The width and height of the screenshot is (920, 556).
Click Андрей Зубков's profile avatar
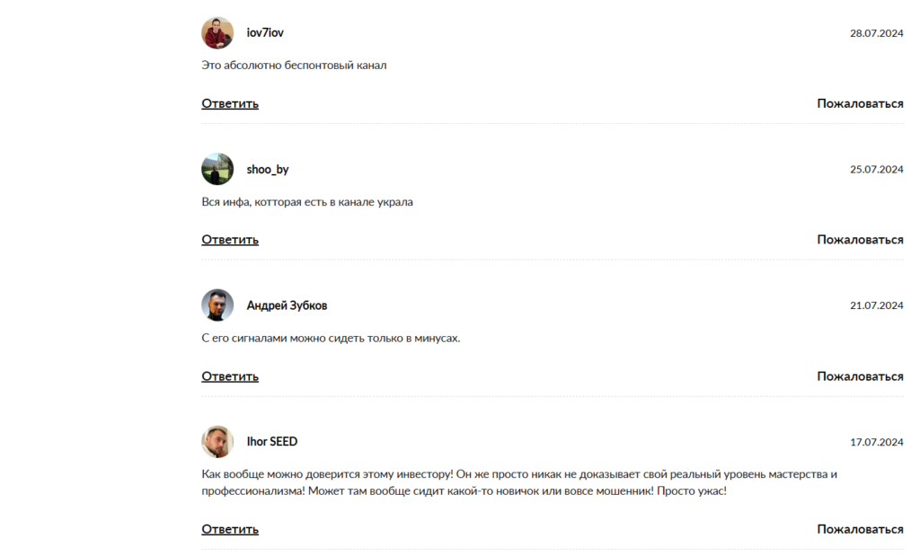(x=217, y=305)
